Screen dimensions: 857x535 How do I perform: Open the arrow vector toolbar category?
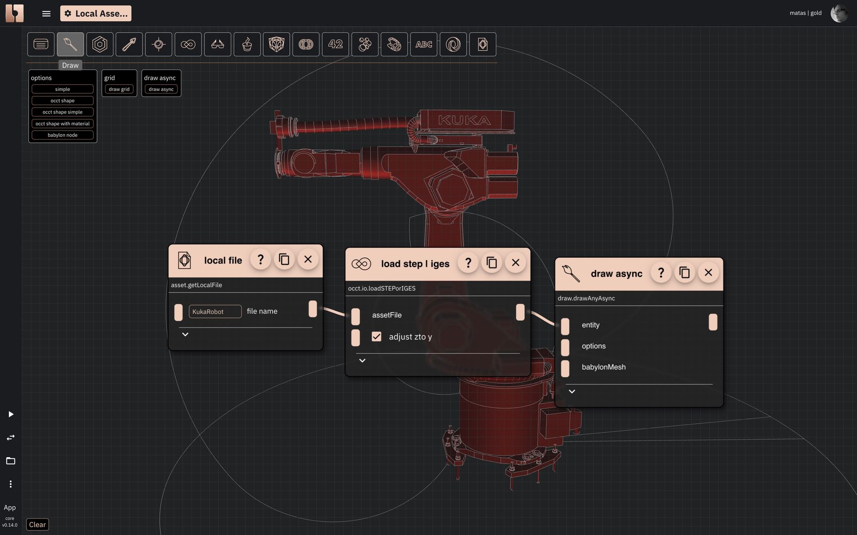point(129,45)
